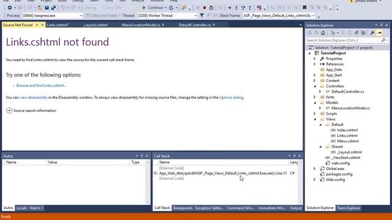Click the thread flag filter icon

point(202,15)
